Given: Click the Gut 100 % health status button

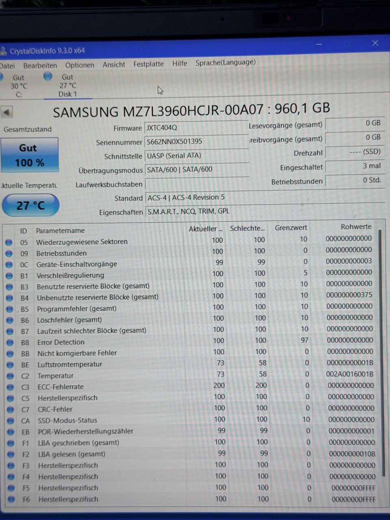Looking at the screenshot, I should coord(30,155).
